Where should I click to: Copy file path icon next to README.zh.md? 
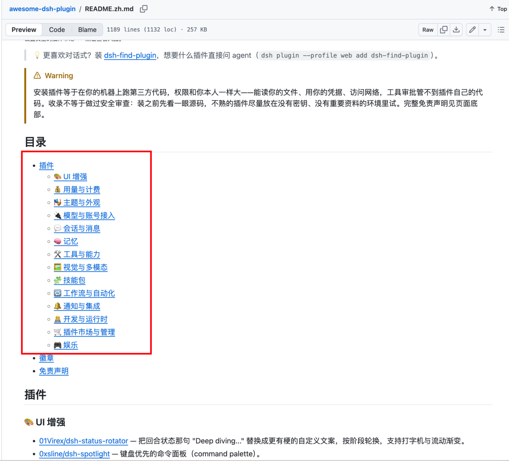coord(143,9)
